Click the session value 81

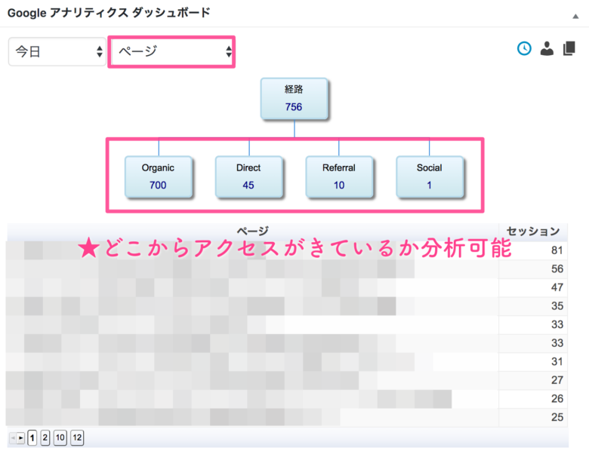coord(557,250)
